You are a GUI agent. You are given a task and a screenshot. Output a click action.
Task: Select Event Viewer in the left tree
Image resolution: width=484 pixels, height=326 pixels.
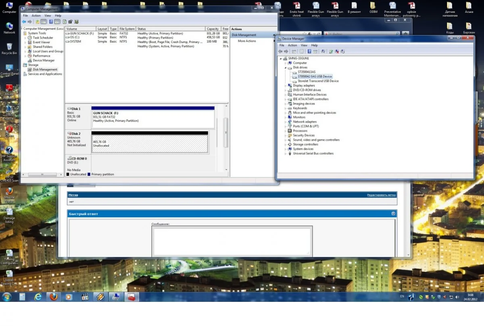tap(42, 42)
